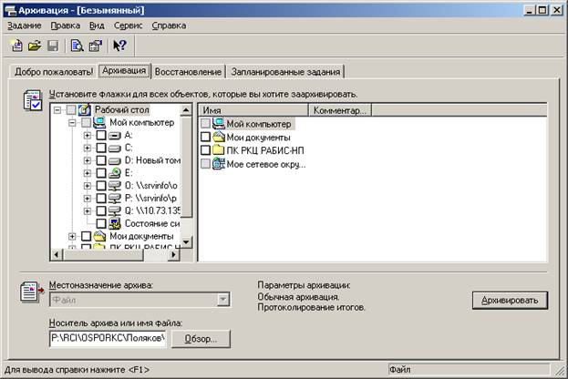The width and height of the screenshot is (568, 379).
Task: Open the Сервис menu
Action: [128, 26]
